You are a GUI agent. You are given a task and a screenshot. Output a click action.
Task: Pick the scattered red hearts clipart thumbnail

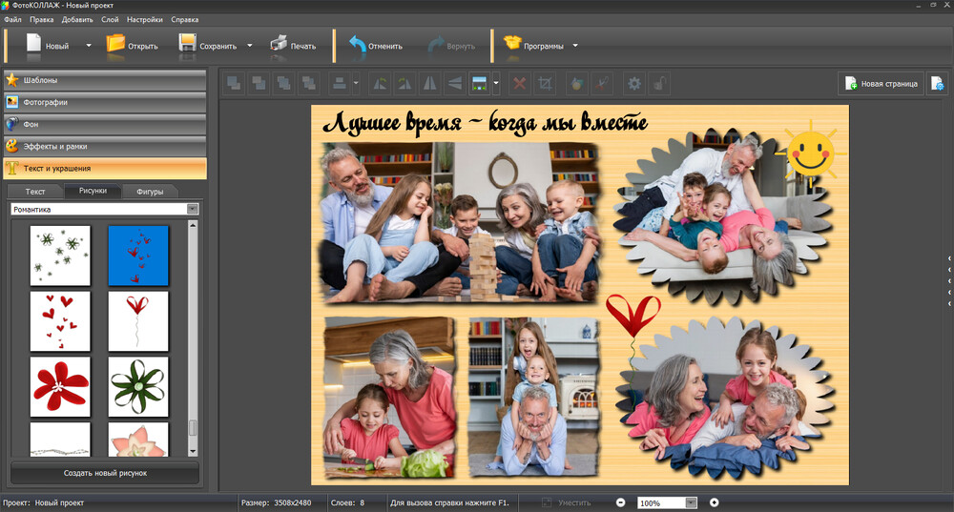[x=60, y=321]
